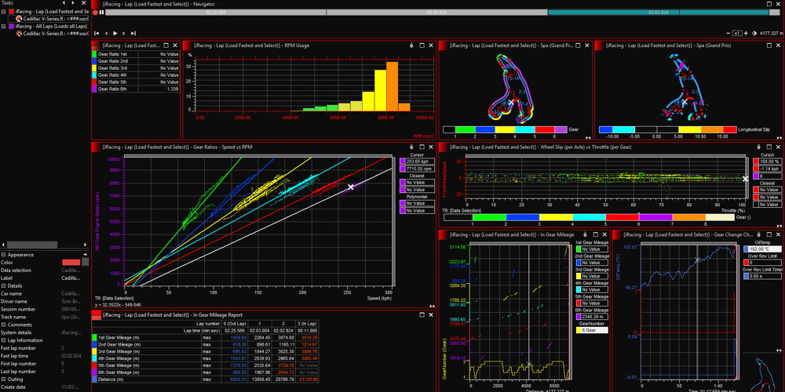Collapse the Details properties section
785x392 pixels.
[x=3, y=285]
